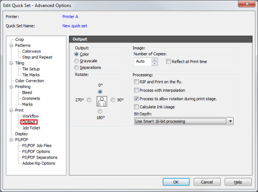Collapse the Tiling tree node
Viewport: 258px width, 192px height.
[11, 63]
